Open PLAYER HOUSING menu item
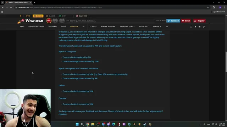This screenshot has width=227, height=127. (108, 27)
